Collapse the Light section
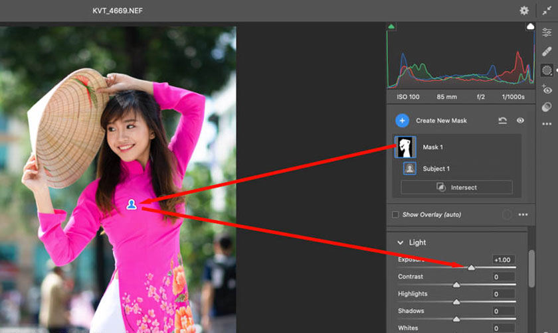The width and height of the screenshot is (558, 333). click(400, 243)
